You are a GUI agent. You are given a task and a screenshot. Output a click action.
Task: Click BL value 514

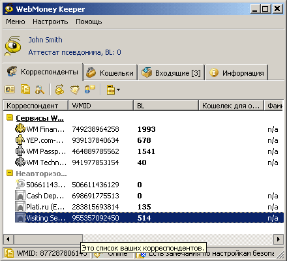pyautogui.click(x=144, y=218)
